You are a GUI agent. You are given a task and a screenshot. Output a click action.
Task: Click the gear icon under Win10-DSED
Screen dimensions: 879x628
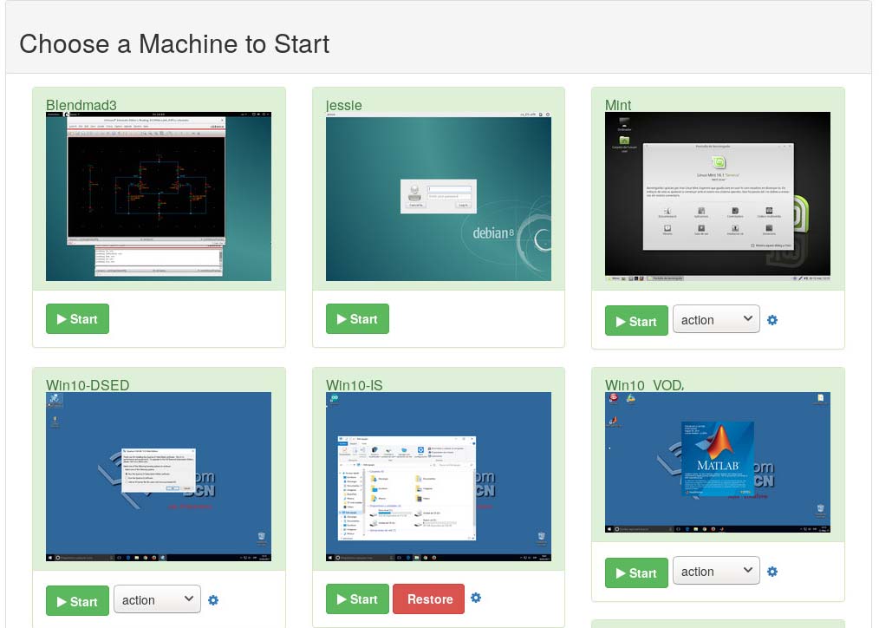click(x=213, y=599)
